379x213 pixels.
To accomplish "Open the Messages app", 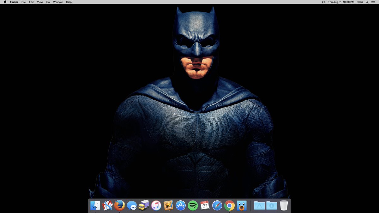I will coord(132,206).
